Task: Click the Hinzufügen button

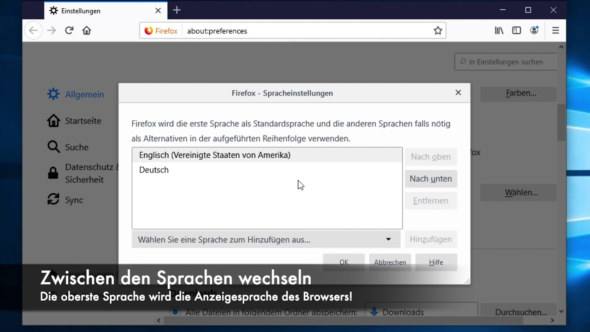Action: [x=431, y=239]
